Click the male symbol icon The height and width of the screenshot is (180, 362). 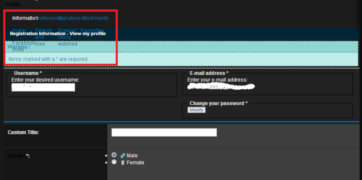[x=123, y=156]
